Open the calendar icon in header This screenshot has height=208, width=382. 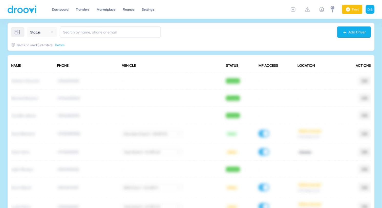pos(322,9)
